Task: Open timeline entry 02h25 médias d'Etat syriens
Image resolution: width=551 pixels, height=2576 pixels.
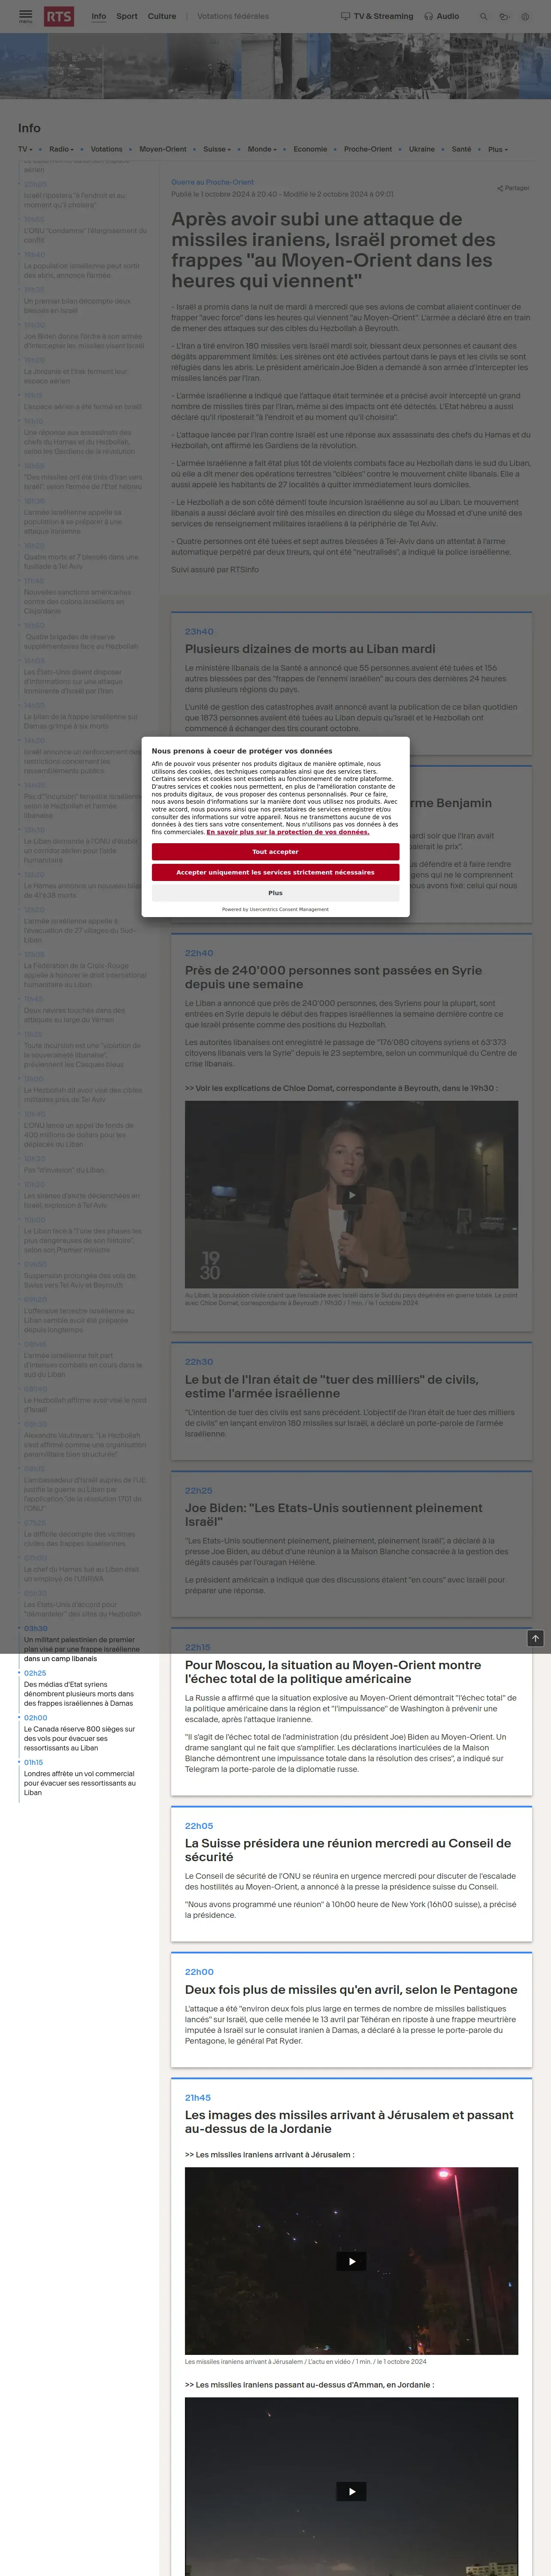Action: coord(79,1694)
